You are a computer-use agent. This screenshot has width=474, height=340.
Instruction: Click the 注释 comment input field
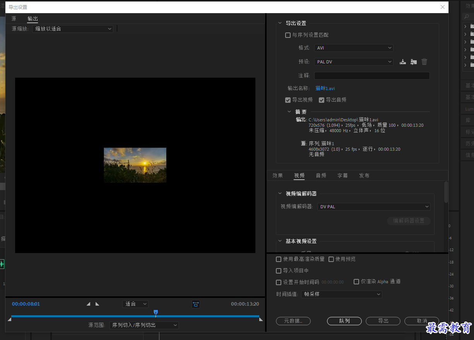372,76
